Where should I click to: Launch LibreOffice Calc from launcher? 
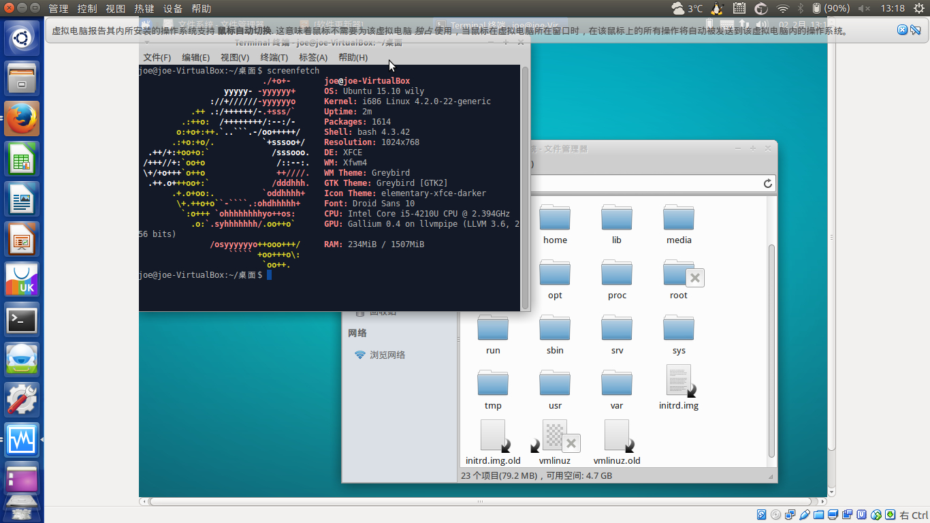[22, 159]
